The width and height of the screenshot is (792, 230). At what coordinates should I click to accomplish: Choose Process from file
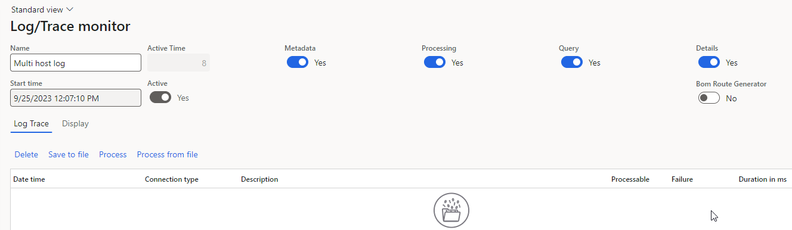(168, 154)
